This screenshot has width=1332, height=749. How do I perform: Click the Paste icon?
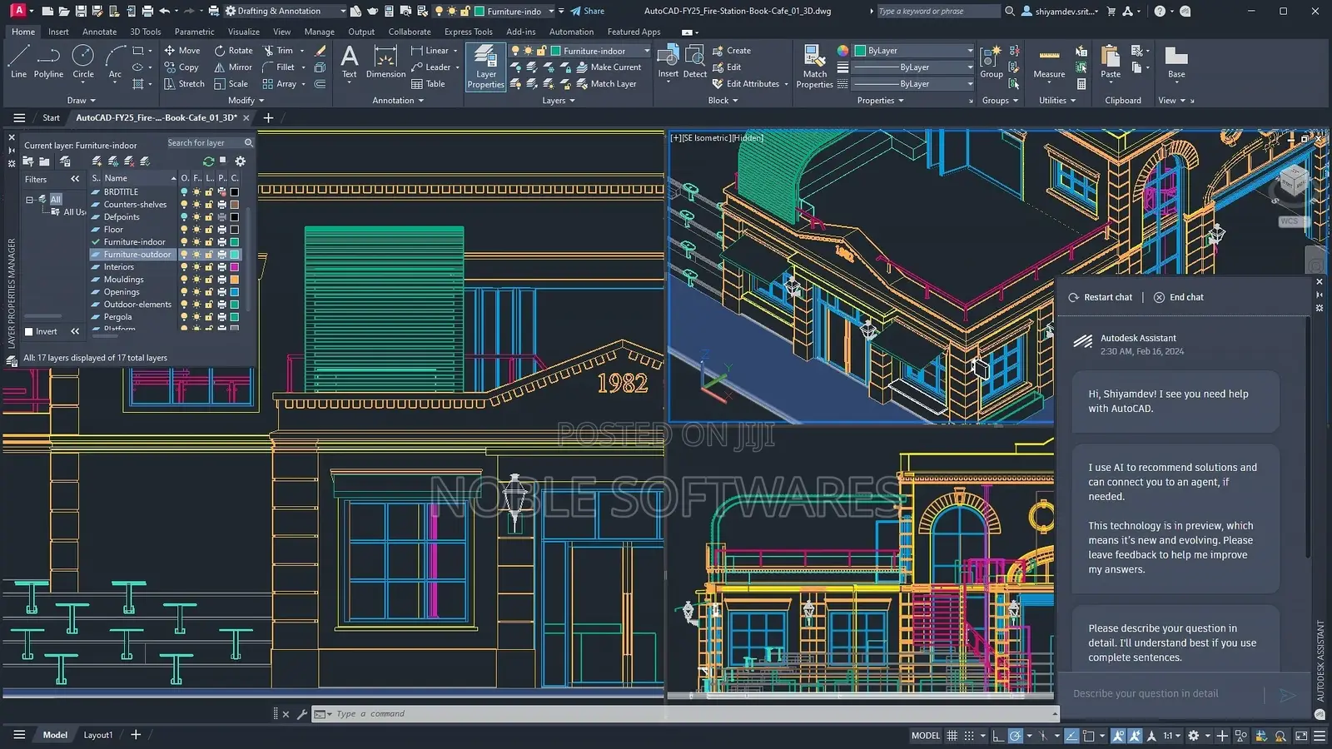(1110, 62)
